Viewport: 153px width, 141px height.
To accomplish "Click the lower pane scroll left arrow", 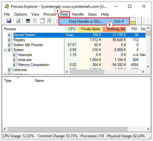I will click(5, 129).
